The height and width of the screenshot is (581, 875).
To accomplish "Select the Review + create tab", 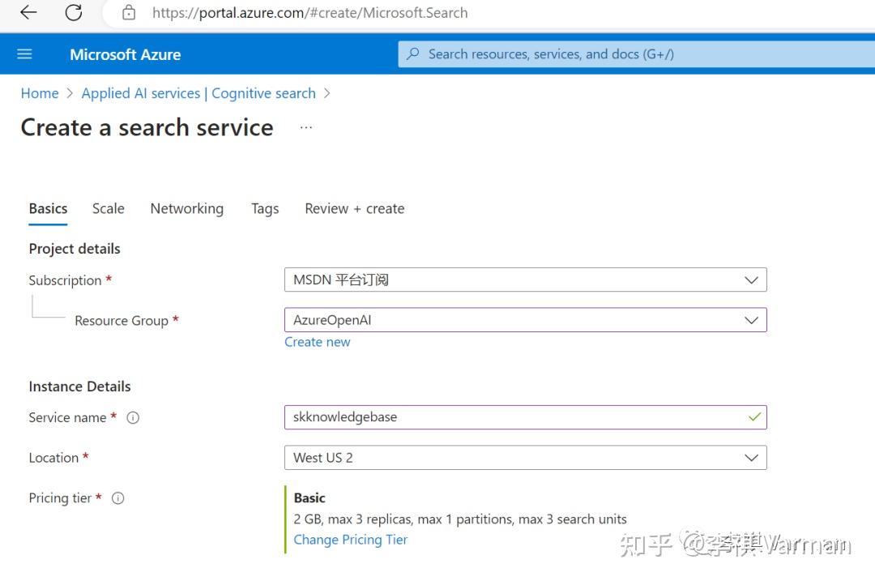I will [x=354, y=208].
